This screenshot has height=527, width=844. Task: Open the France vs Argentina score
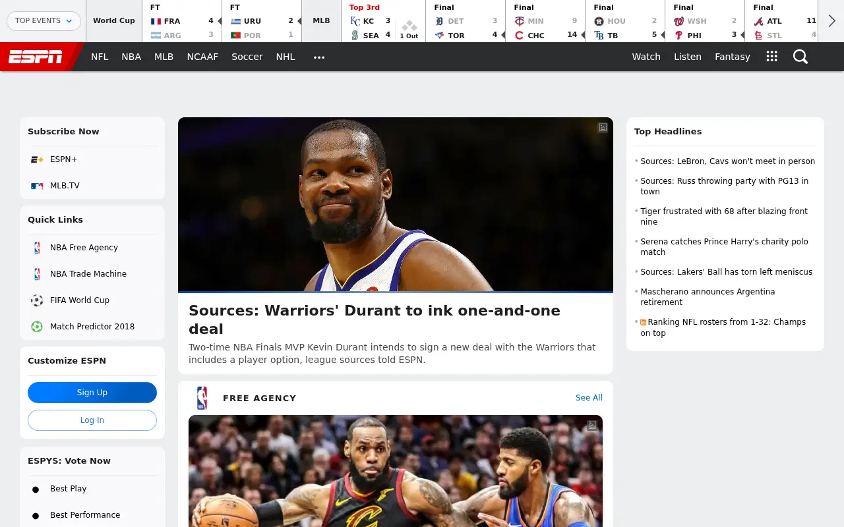(x=182, y=21)
